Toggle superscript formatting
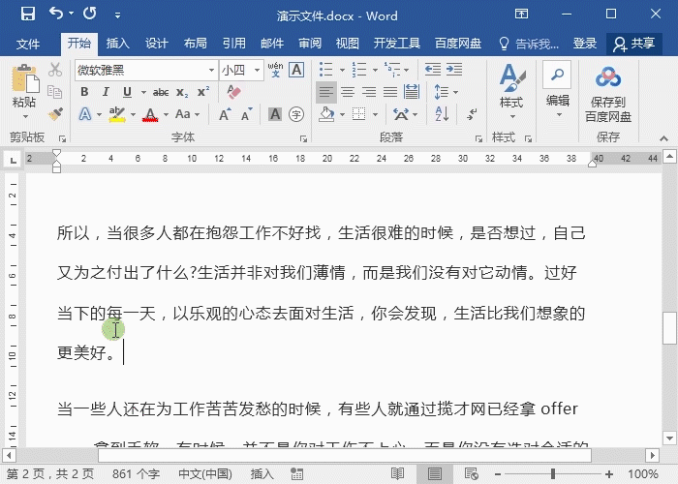This screenshot has width=678, height=484. coord(203,92)
